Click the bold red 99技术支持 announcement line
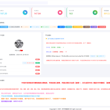The image size is (110, 110). click(x=66, y=83)
